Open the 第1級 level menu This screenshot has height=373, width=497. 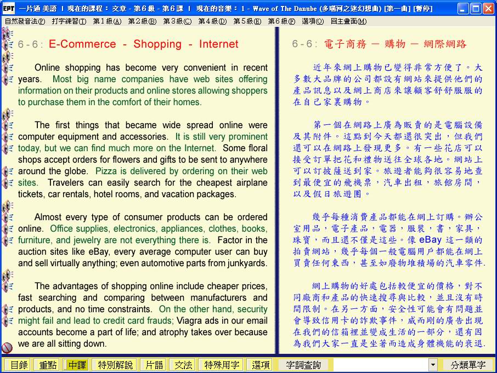coord(106,21)
